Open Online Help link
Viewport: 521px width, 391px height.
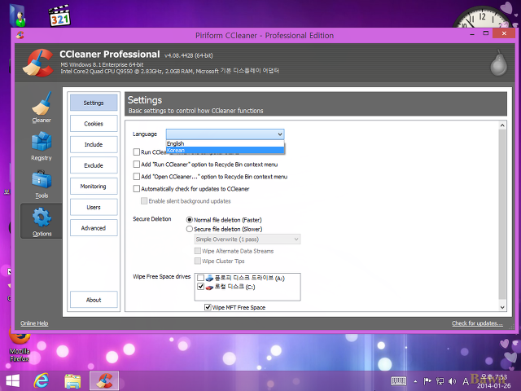tap(34, 323)
